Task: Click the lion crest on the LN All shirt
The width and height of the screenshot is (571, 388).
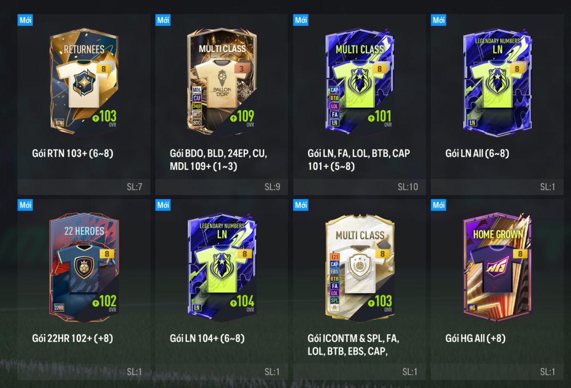Action: [497, 80]
